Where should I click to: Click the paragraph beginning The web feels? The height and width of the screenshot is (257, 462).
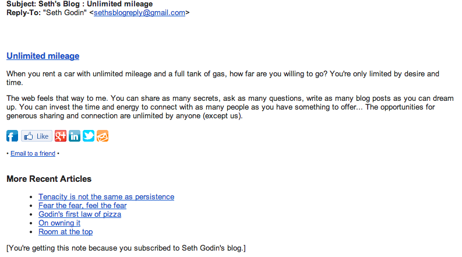pos(230,107)
